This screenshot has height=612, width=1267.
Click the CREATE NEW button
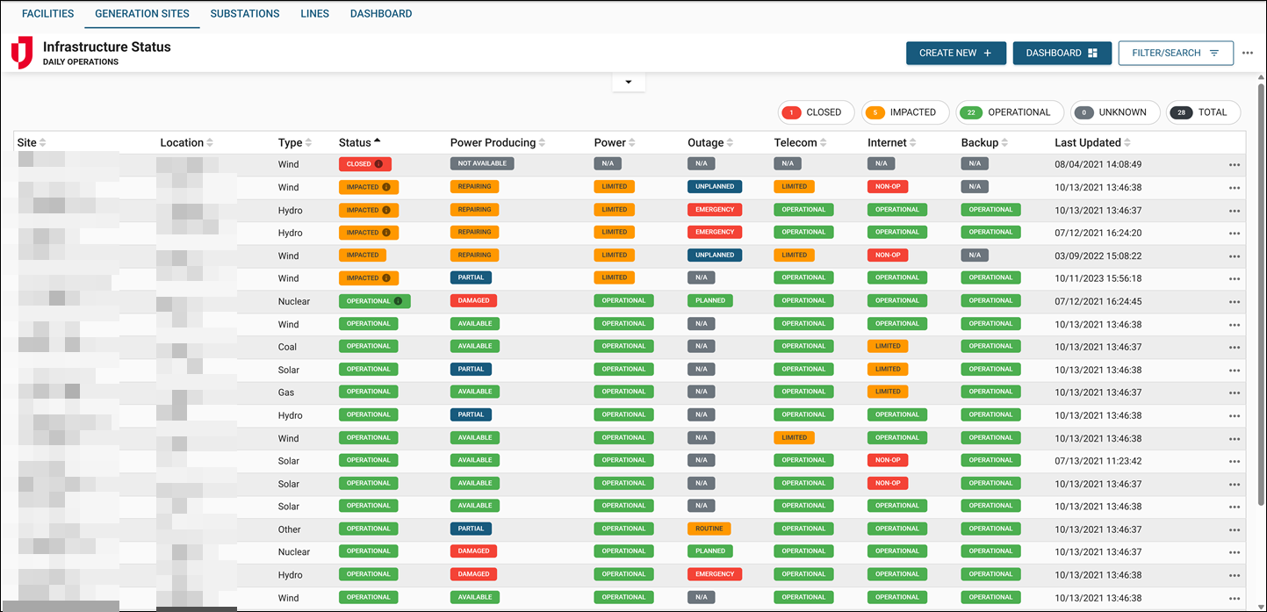coord(956,53)
